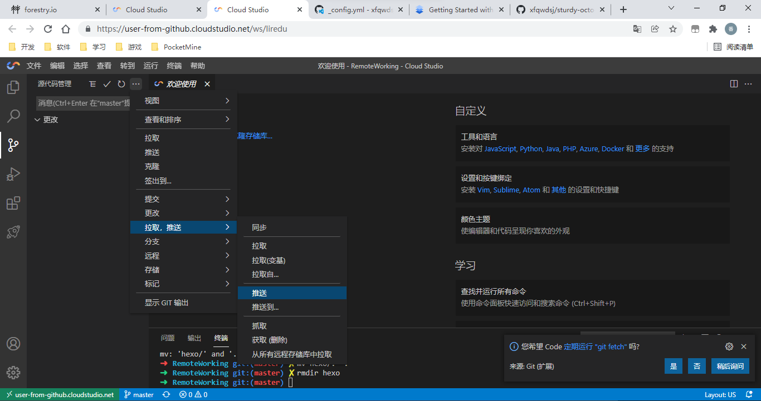Click 否 in the git fetch notification
This screenshot has height=401, width=761.
pyautogui.click(x=697, y=366)
